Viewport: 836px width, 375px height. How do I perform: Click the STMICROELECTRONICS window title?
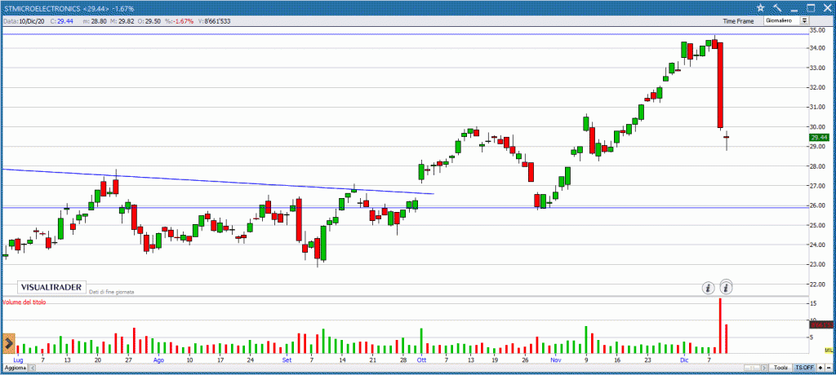[x=69, y=8]
